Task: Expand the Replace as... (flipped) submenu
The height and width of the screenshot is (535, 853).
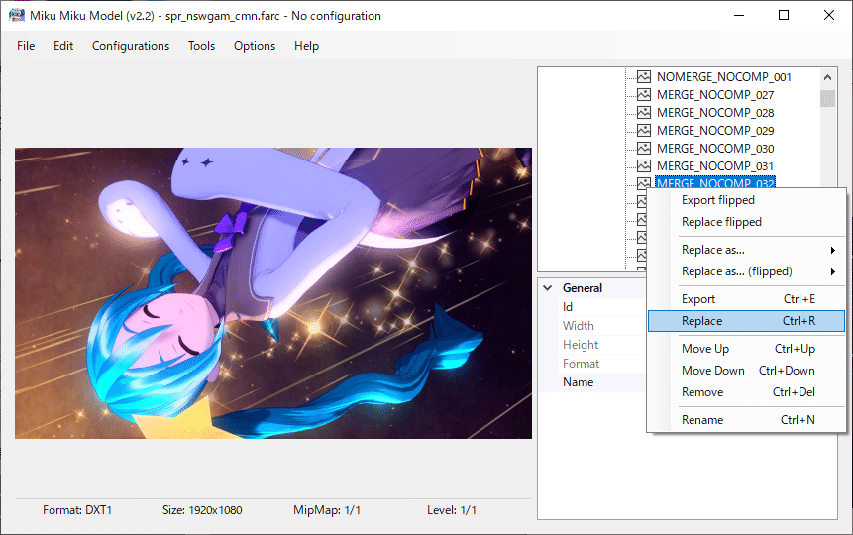Action: tap(746, 271)
